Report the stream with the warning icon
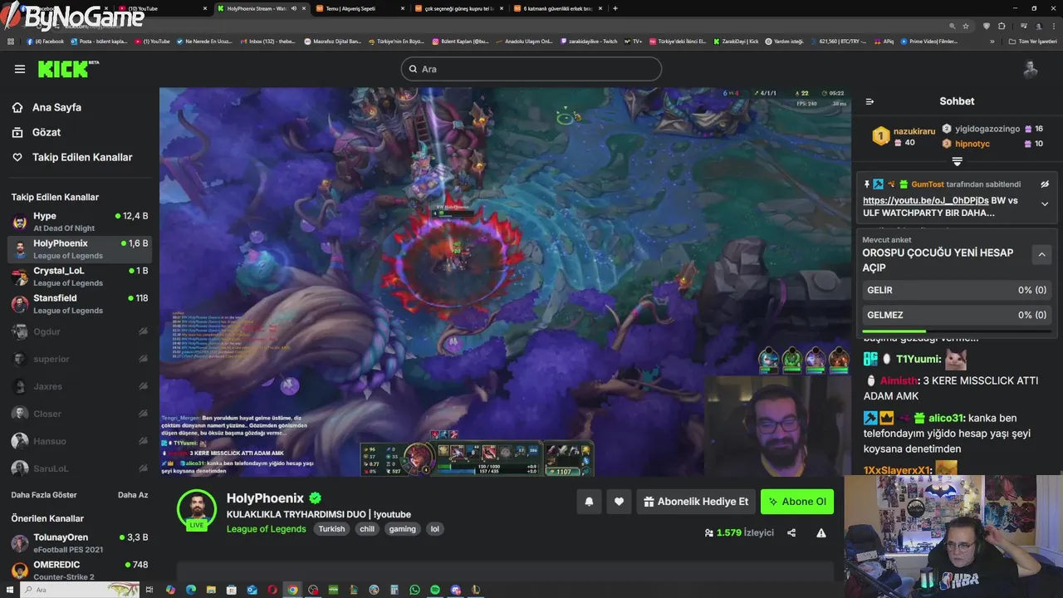Viewport: 1063px width, 598px height. 821,532
